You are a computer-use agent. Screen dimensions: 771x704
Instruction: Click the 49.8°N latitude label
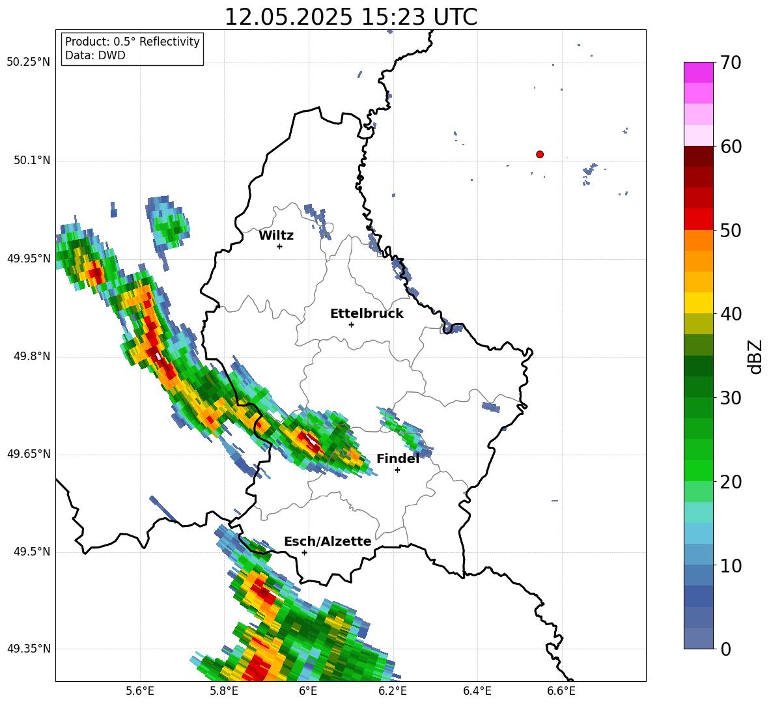[32, 356]
